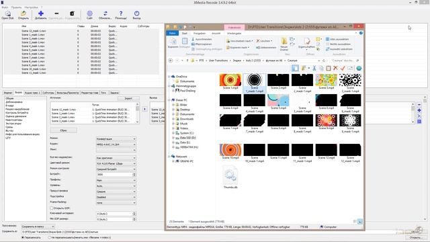This screenshot has height=242, width=430.
Task: Select Thumbs.db file in Explorer
Action: click(x=230, y=177)
